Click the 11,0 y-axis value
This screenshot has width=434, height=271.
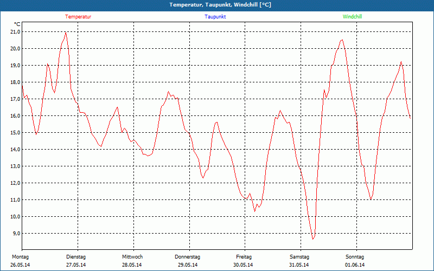point(15,200)
